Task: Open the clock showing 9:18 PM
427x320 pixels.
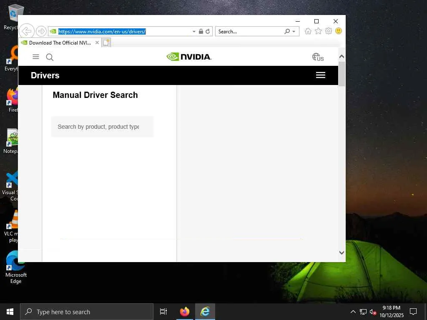Action: (391, 312)
